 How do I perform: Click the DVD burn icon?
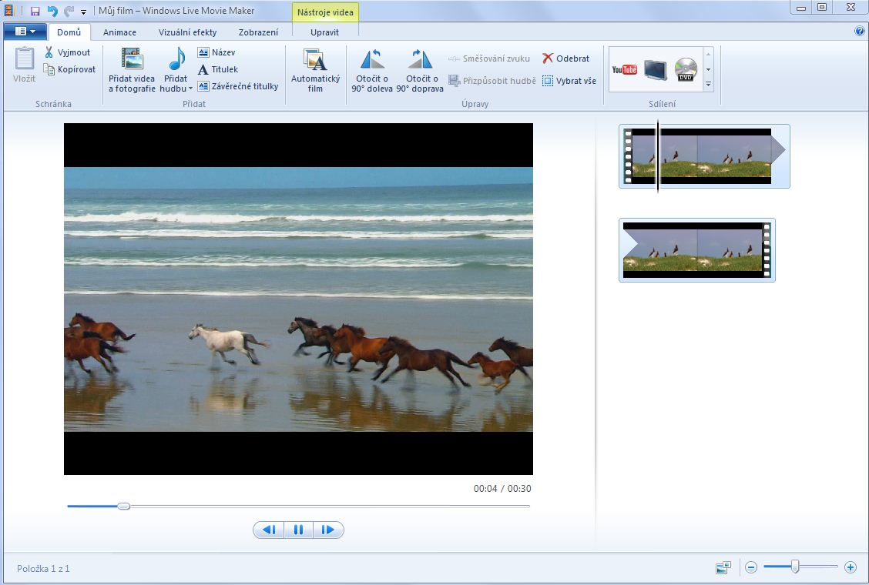coord(685,70)
